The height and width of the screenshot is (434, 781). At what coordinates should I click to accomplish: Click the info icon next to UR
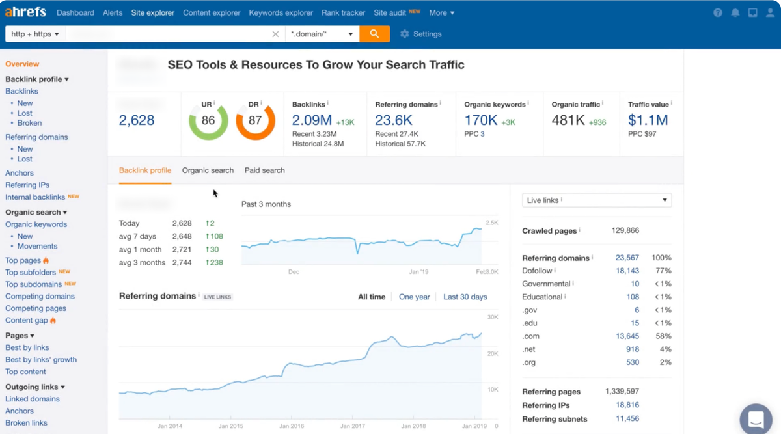214,103
